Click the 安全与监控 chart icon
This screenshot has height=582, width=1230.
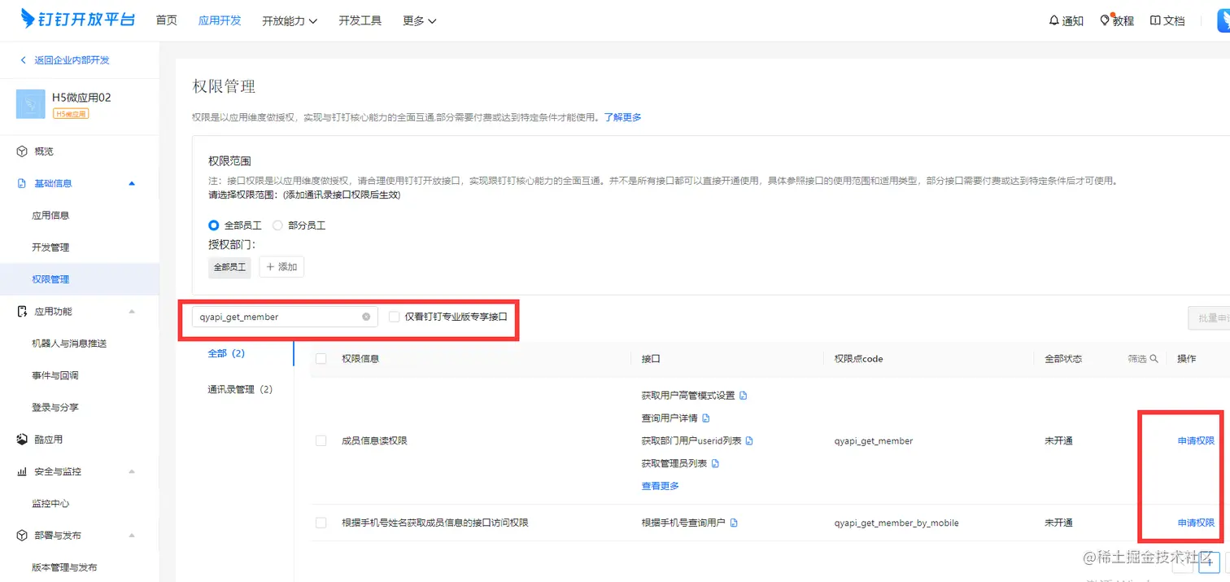click(22, 471)
